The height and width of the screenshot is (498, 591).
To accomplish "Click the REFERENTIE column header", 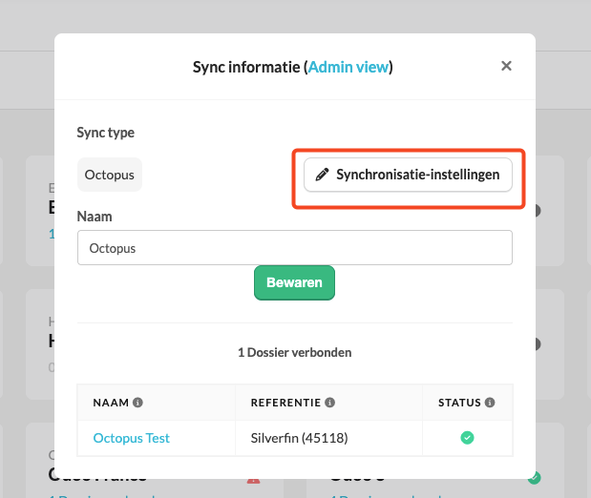I will tap(285, 403).
